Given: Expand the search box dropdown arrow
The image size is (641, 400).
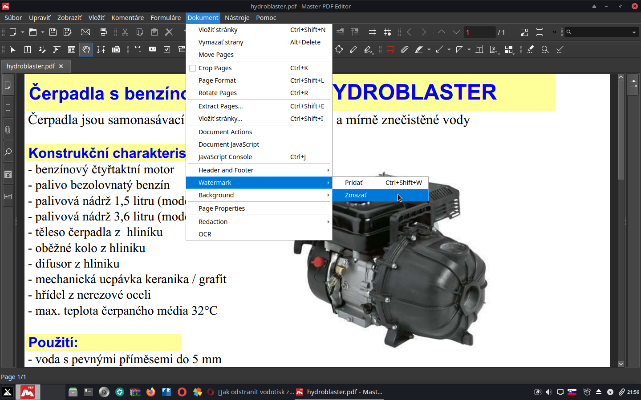Looking at the screenshot, I should pyautogui.click(x=634, y=32).
